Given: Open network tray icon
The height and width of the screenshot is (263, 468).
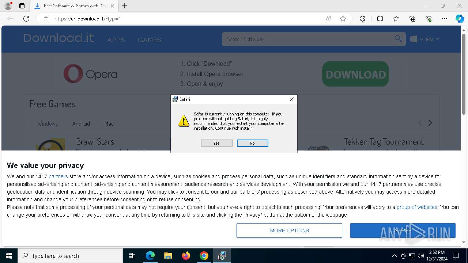Looking at the screenshot, I should tap(412, 256).
